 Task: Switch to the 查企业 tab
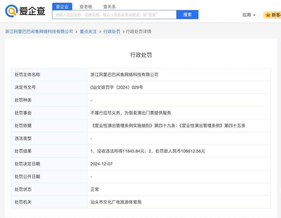62,7
